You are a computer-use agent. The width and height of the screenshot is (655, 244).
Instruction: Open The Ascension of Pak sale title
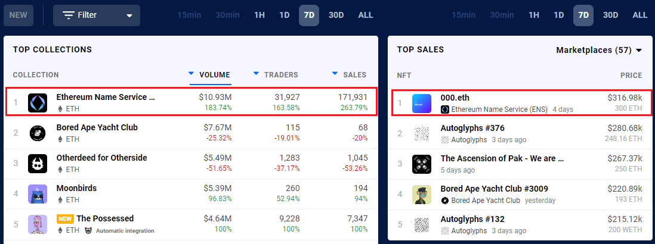(x=502, y=158)
